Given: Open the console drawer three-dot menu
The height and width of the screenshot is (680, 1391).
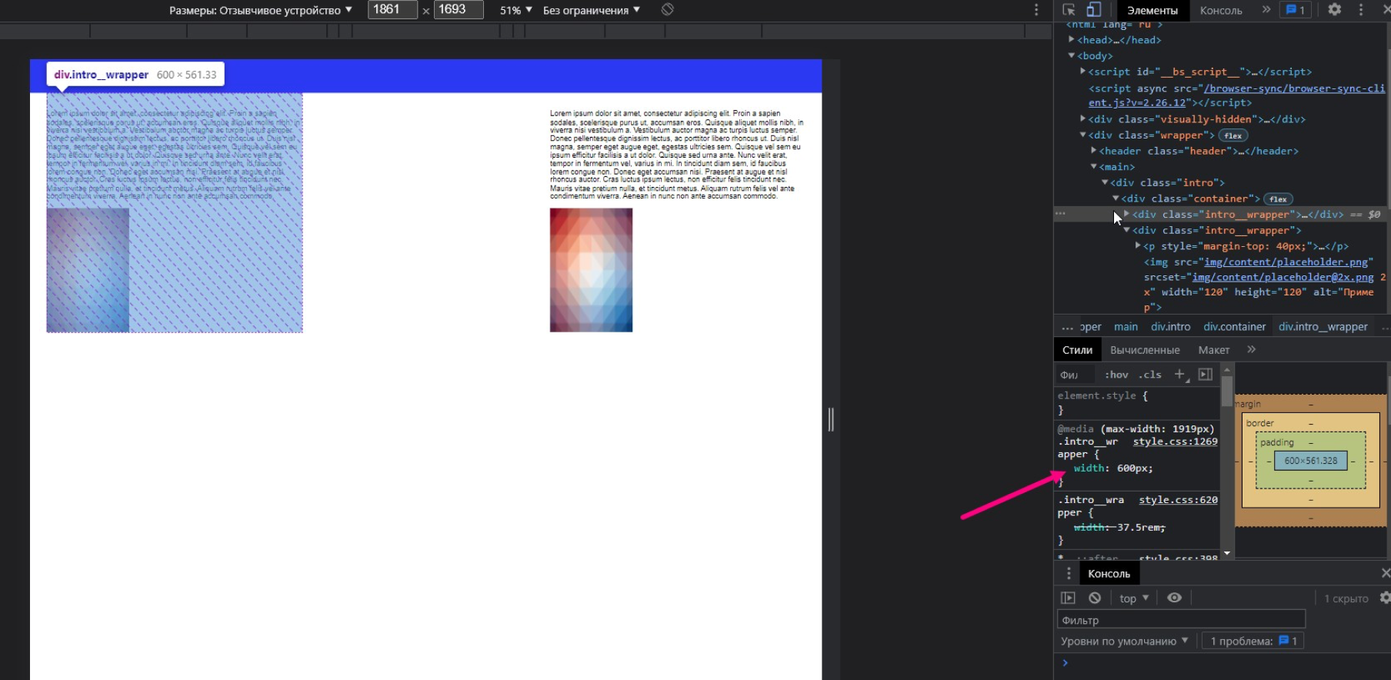Looking at the screenshot, I should click(x=1068, y=574).
